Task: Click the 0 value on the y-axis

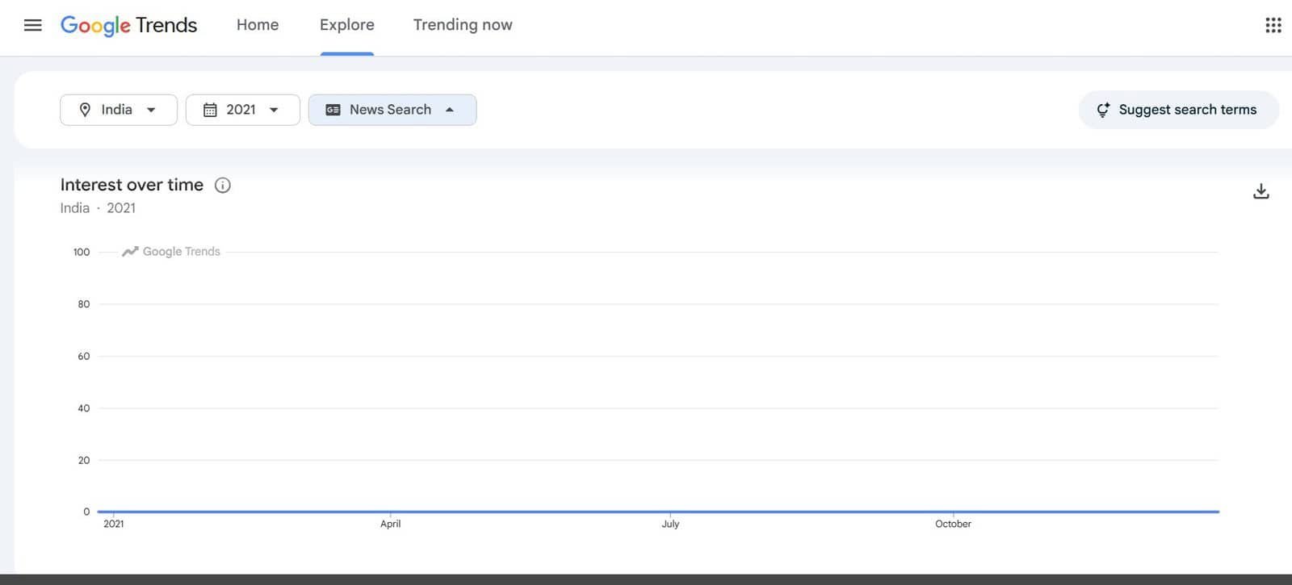Action: click(86, 512)
